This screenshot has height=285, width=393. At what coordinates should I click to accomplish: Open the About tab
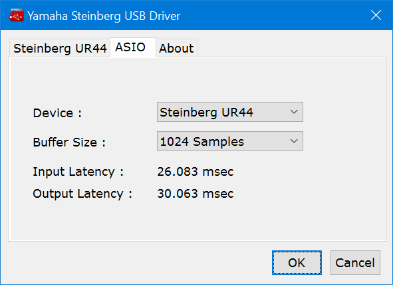point(176,48)
